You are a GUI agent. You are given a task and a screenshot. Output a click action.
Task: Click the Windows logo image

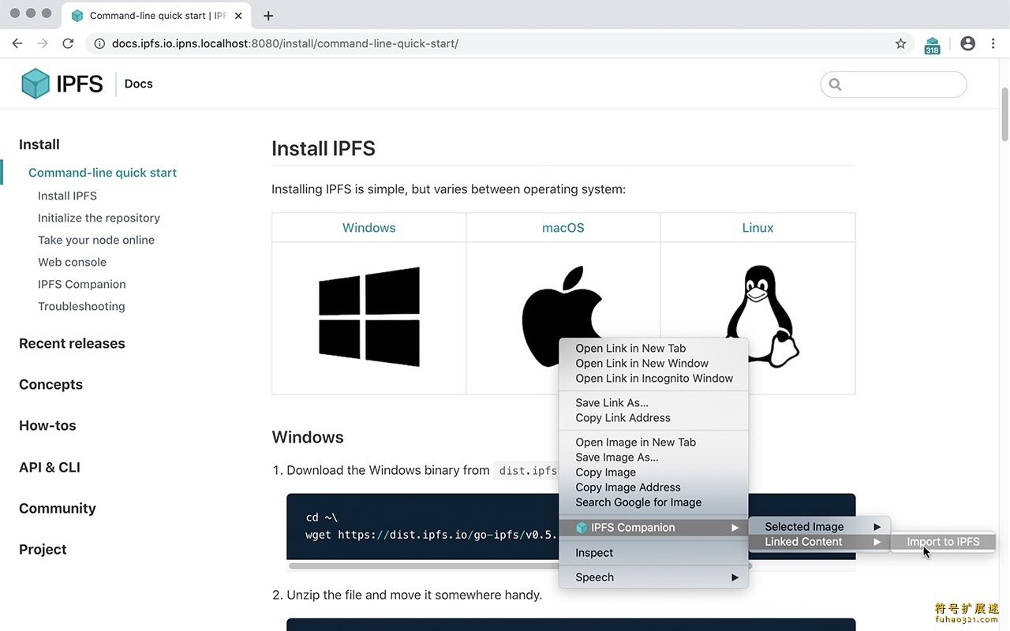[x=368, y=317]
